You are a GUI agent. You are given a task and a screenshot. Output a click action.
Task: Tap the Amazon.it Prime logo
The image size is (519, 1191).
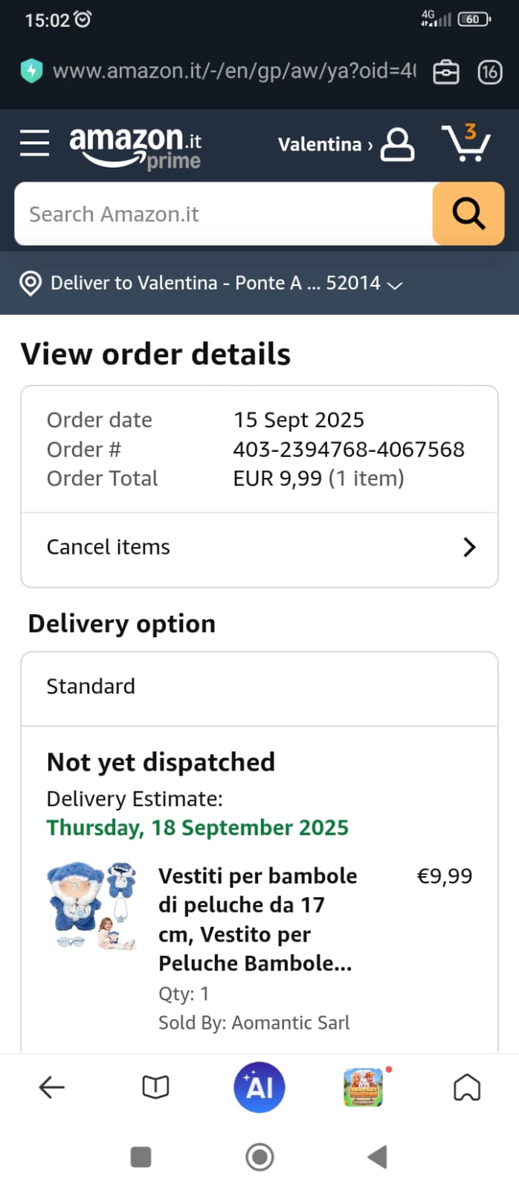[135, 147]
